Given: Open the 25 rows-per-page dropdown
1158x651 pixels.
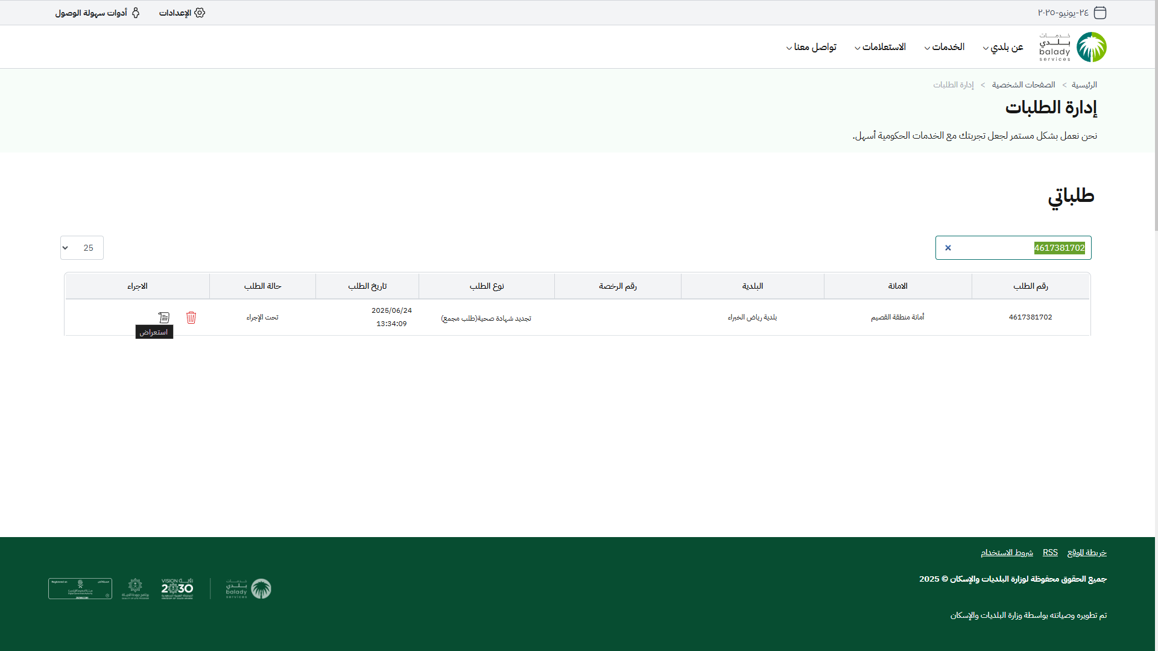Looking at the screenshot, I should (x=82, y=248).
